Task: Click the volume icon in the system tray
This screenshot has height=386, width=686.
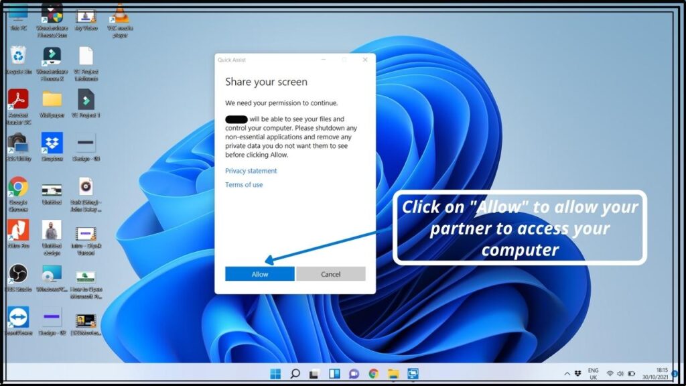Action: [x=620, y=373]
